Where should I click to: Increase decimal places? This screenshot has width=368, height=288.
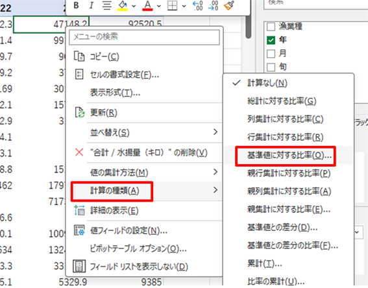[x=197, y=6]
